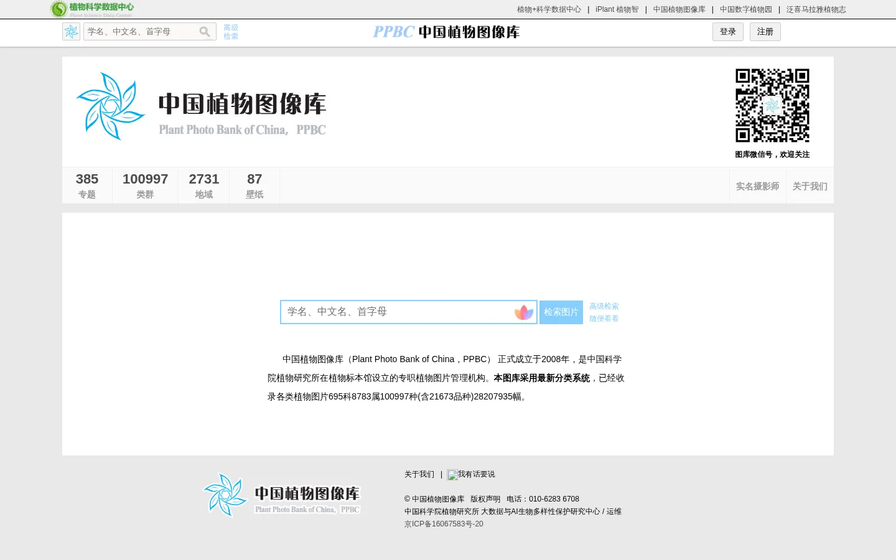This screenshot has width=896, height=560.
Task: Open 高级检索 link beside main search button
Action: click(604, 306)
